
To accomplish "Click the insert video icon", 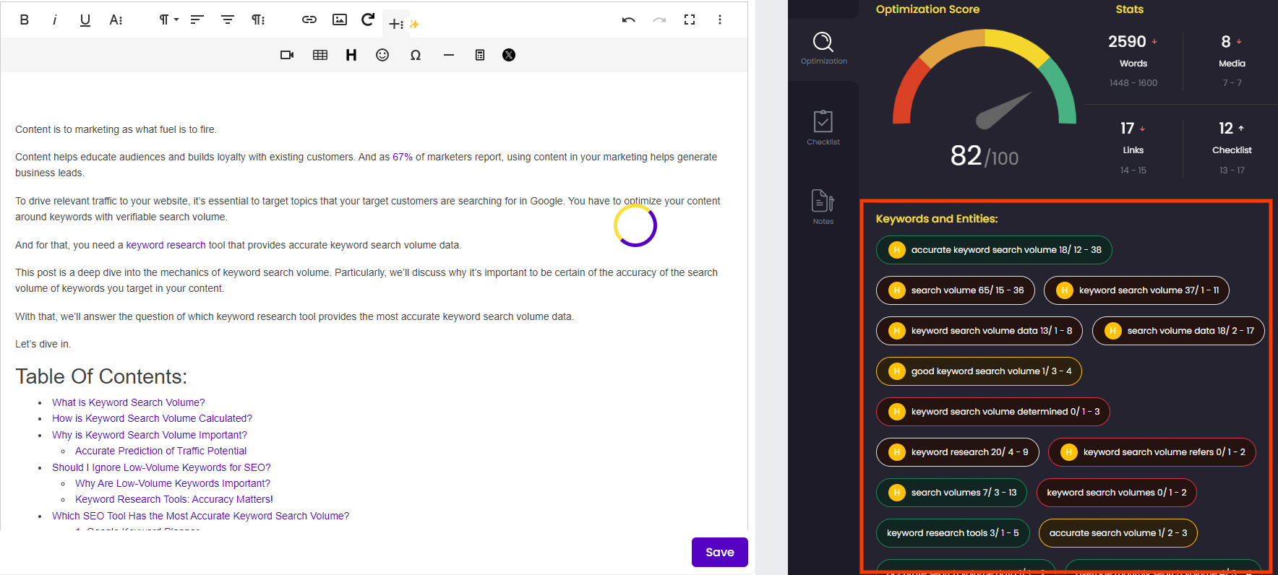I will [x=287, y=55].
